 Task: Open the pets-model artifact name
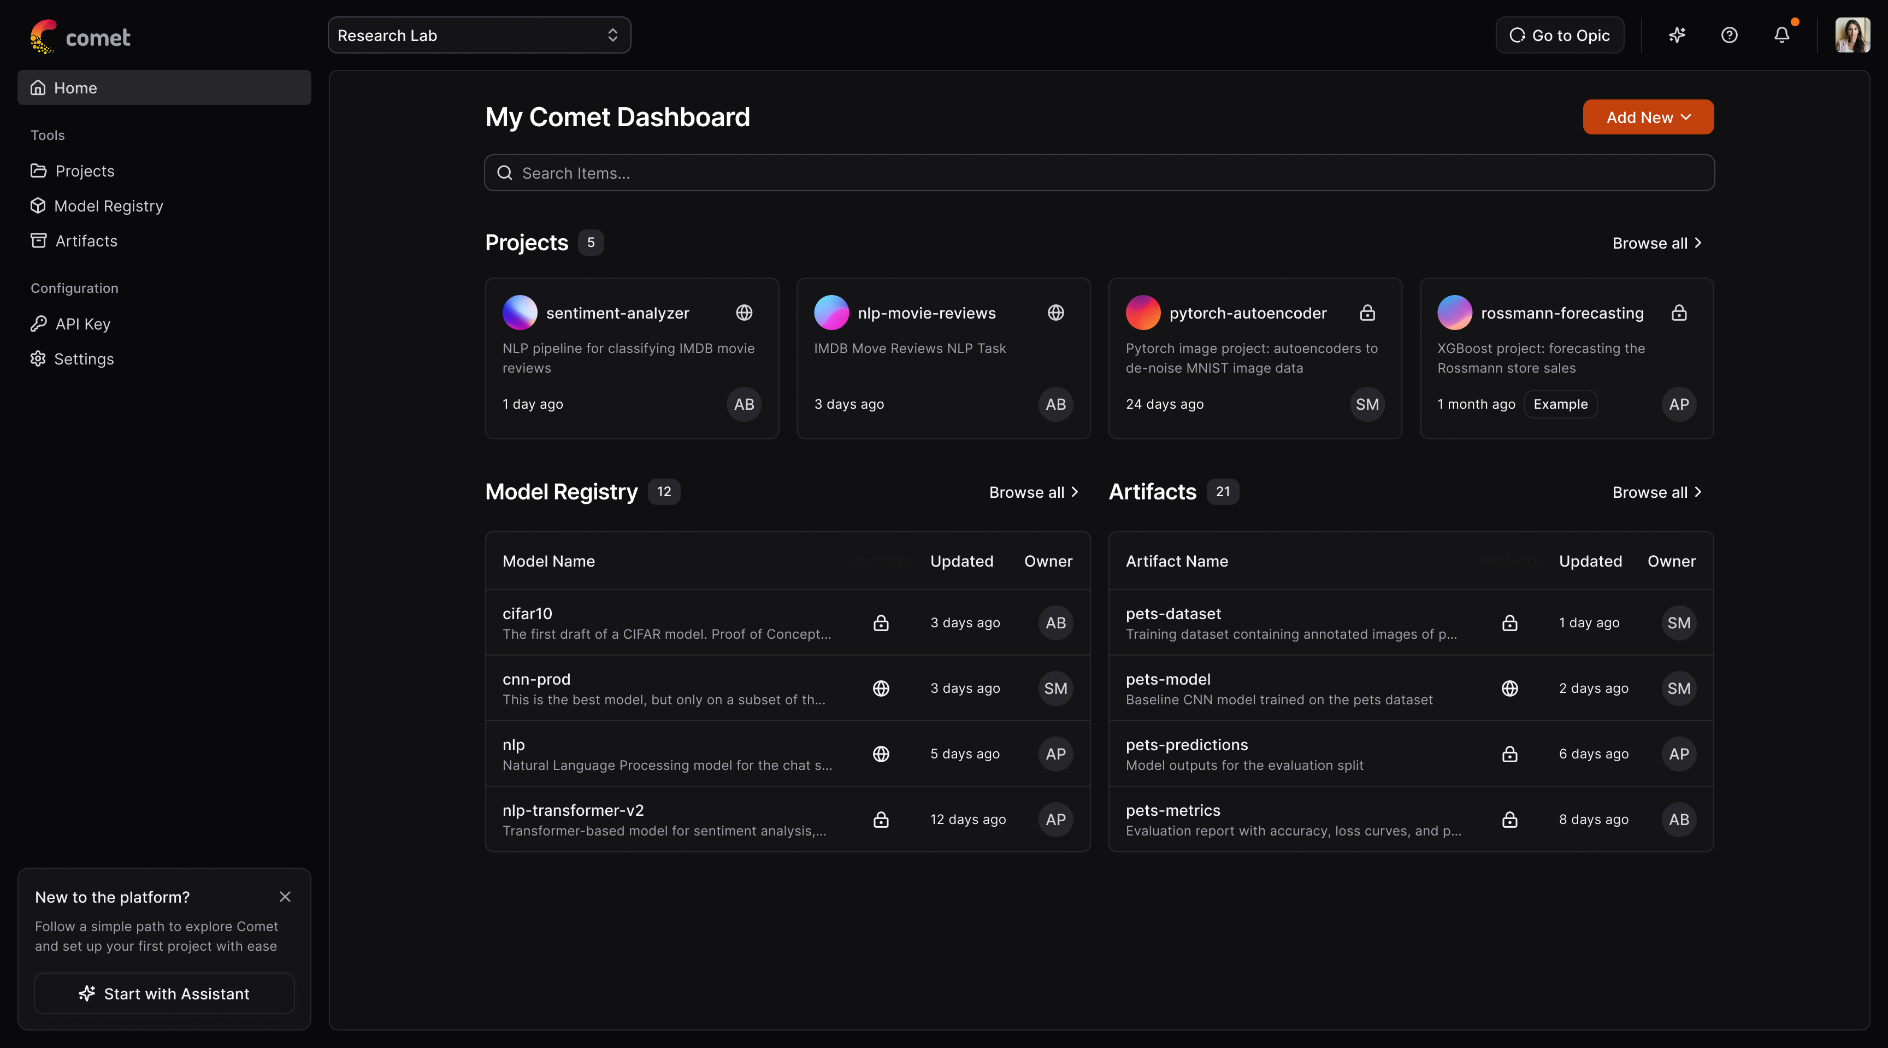click(1167, 679)
